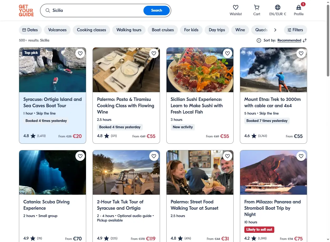This screenshot has width=330, height=242.
Task: Select the For kids chip
Action: (x=191, y=30)
